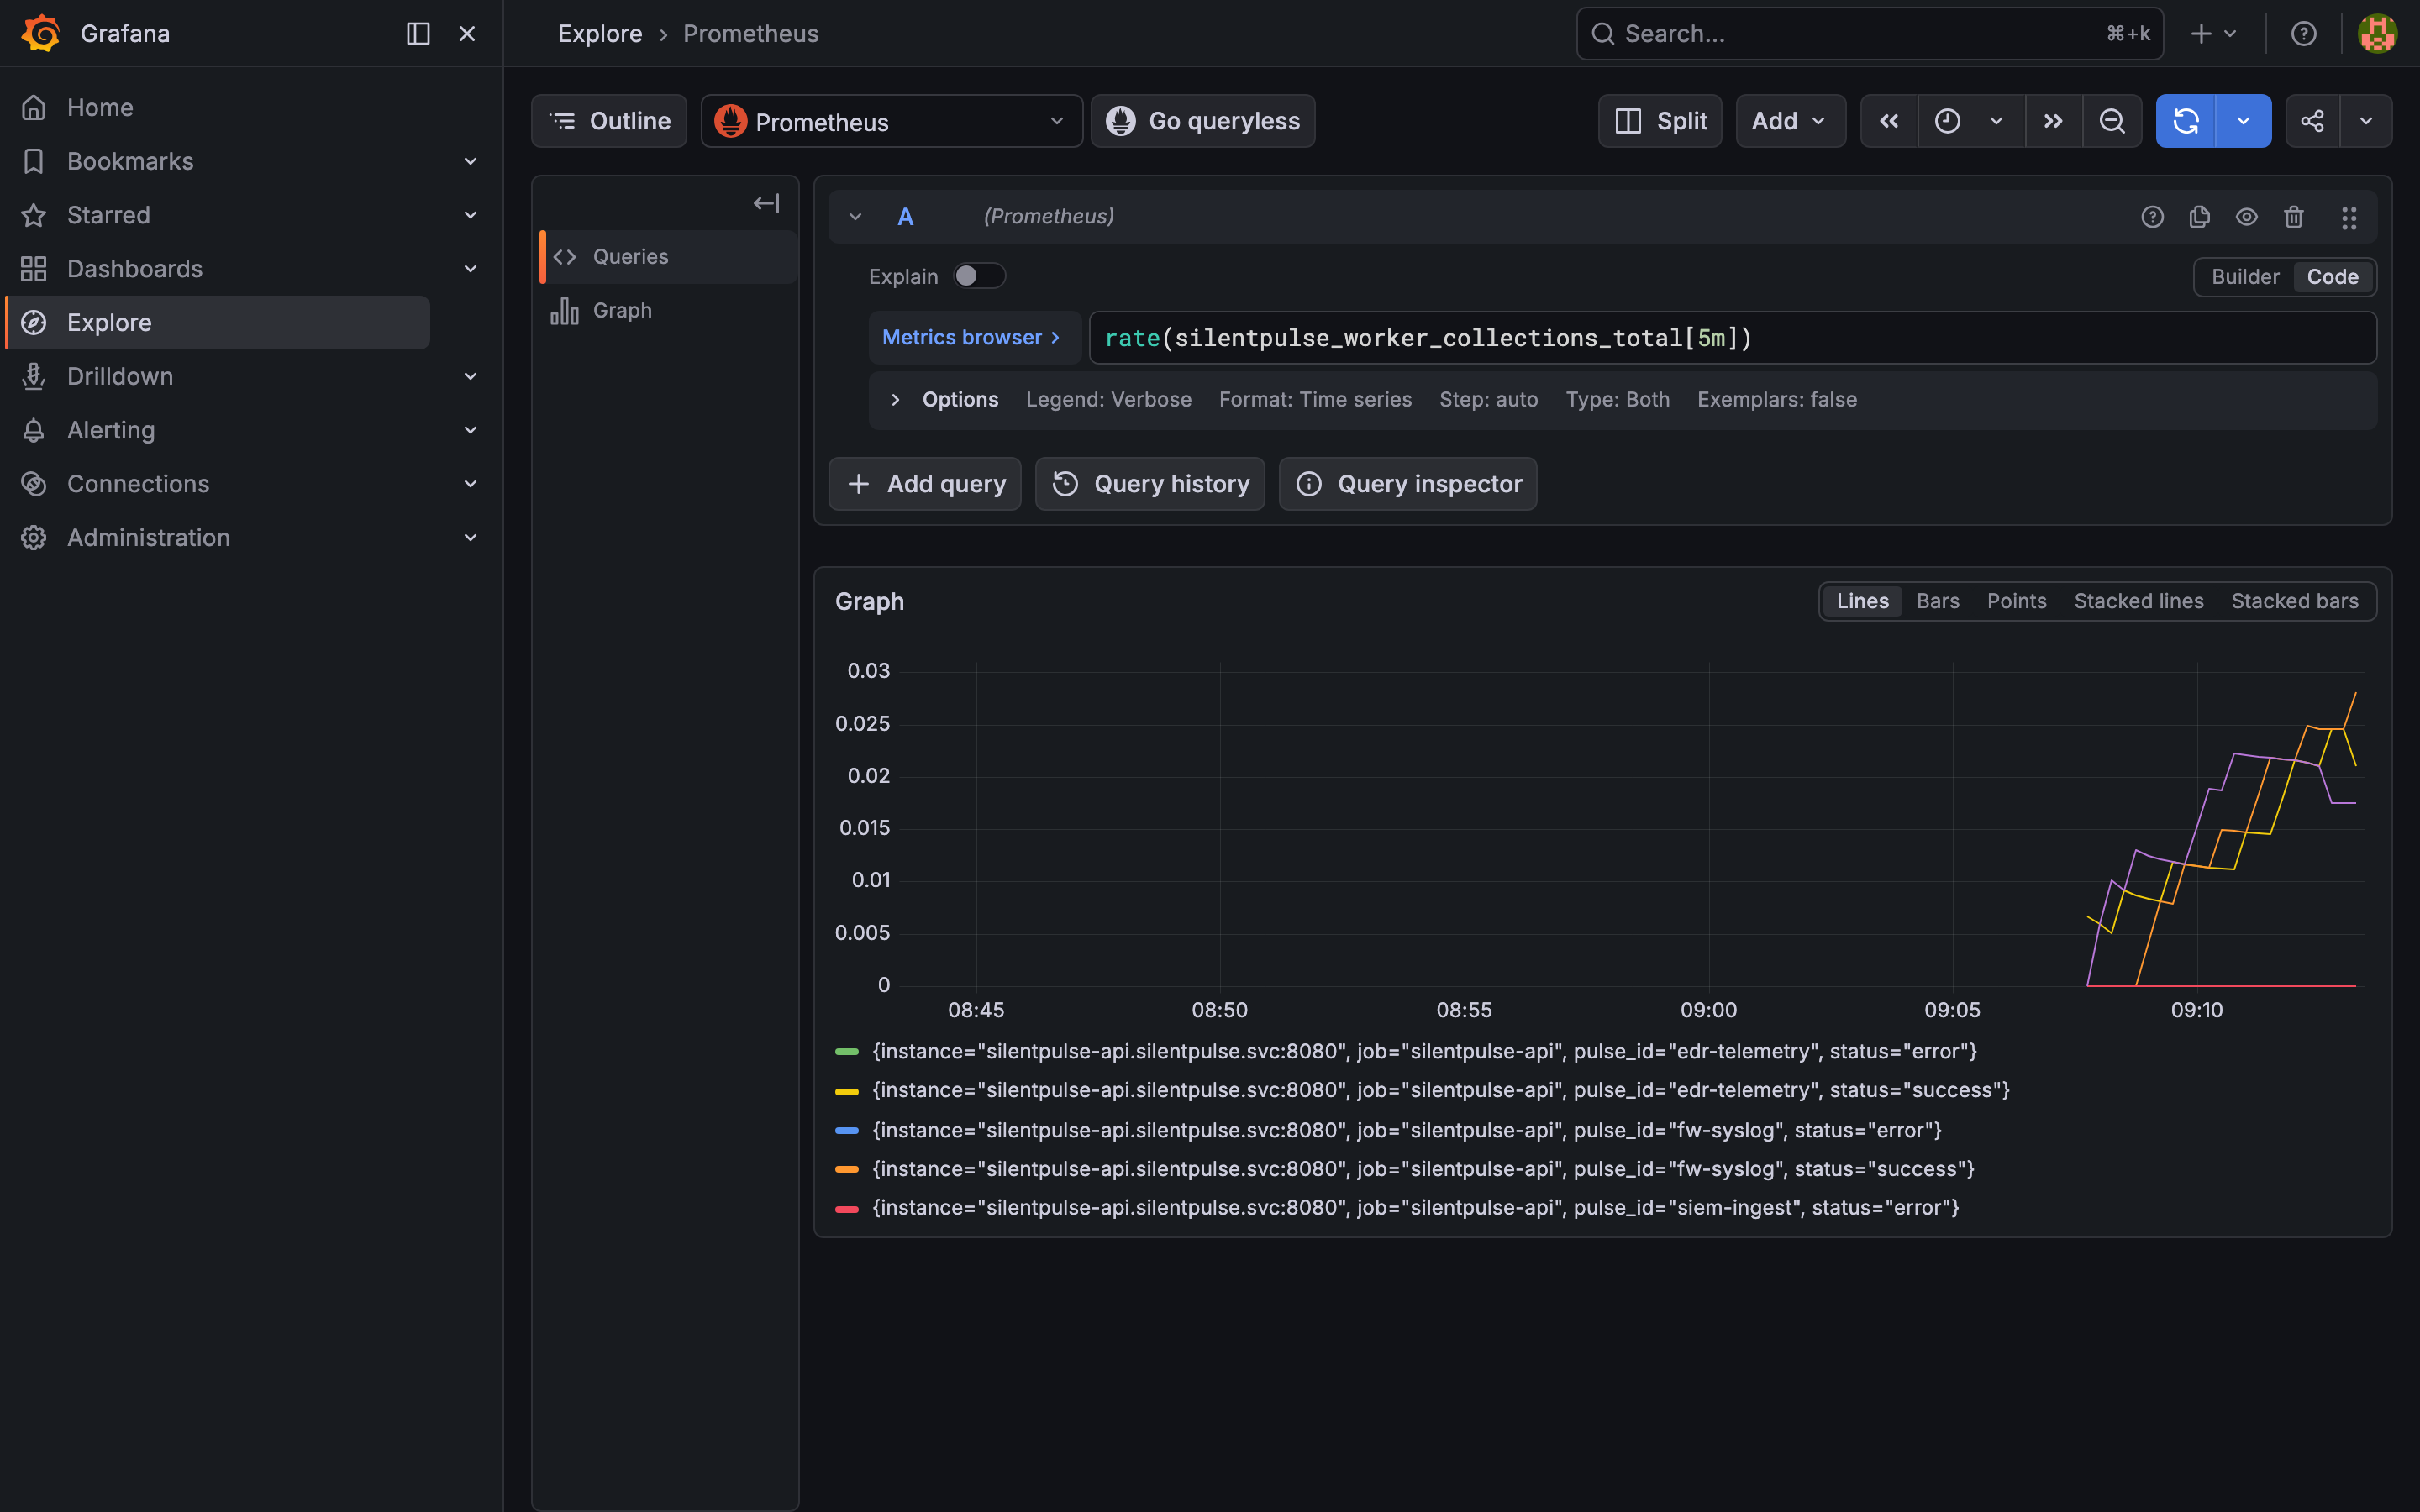Shift time range backwards
The height and width of the screenshot is (1512, 2420).
[x=1889, y=121]
